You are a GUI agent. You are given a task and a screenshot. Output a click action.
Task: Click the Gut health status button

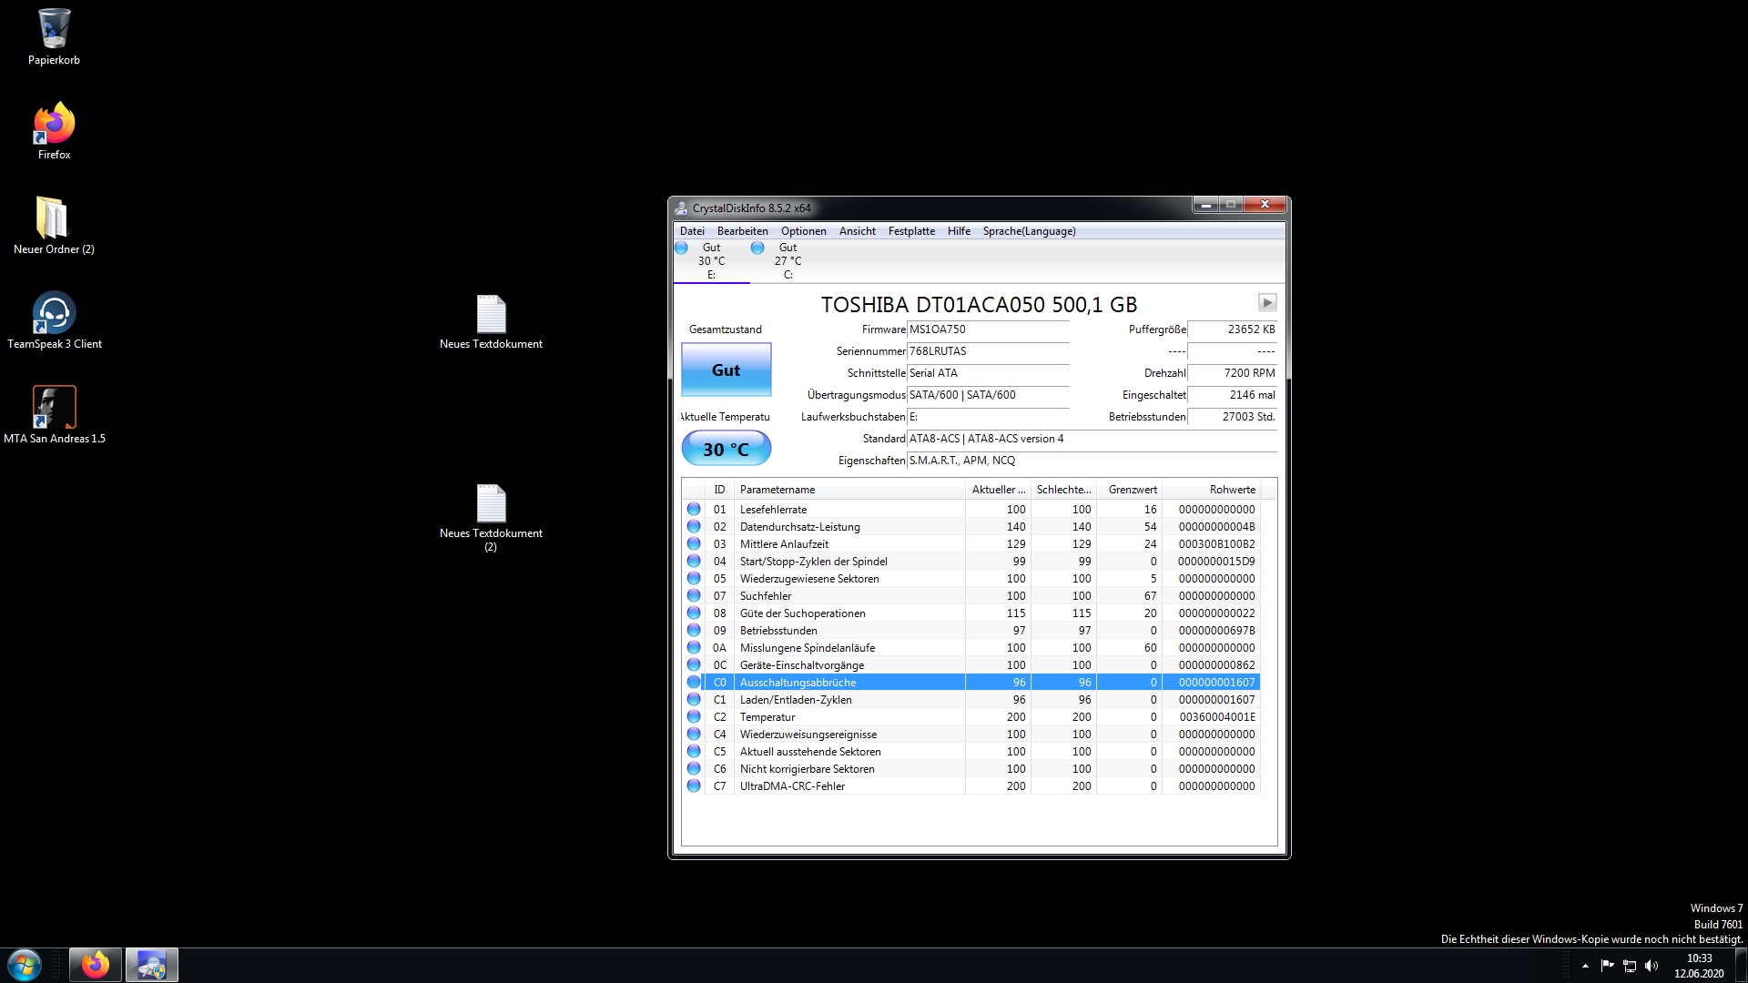[x=726, y=370]
